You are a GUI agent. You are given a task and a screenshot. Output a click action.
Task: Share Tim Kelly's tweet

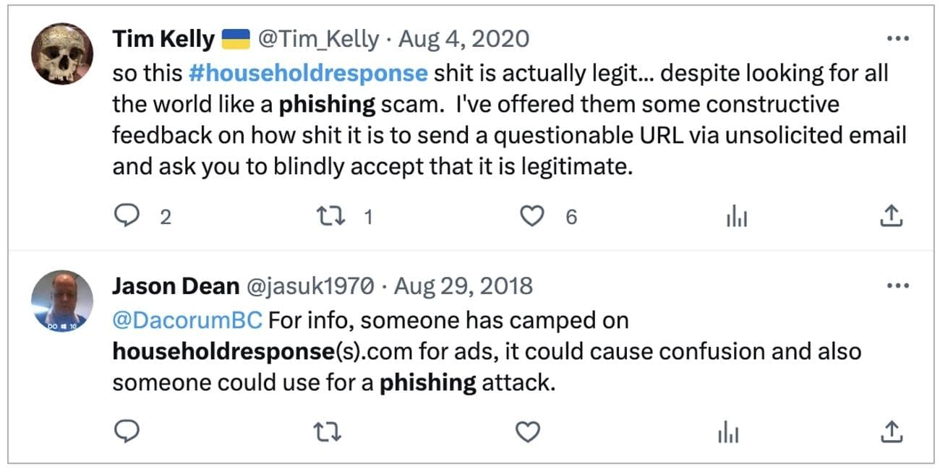click(x=892, y=216)
